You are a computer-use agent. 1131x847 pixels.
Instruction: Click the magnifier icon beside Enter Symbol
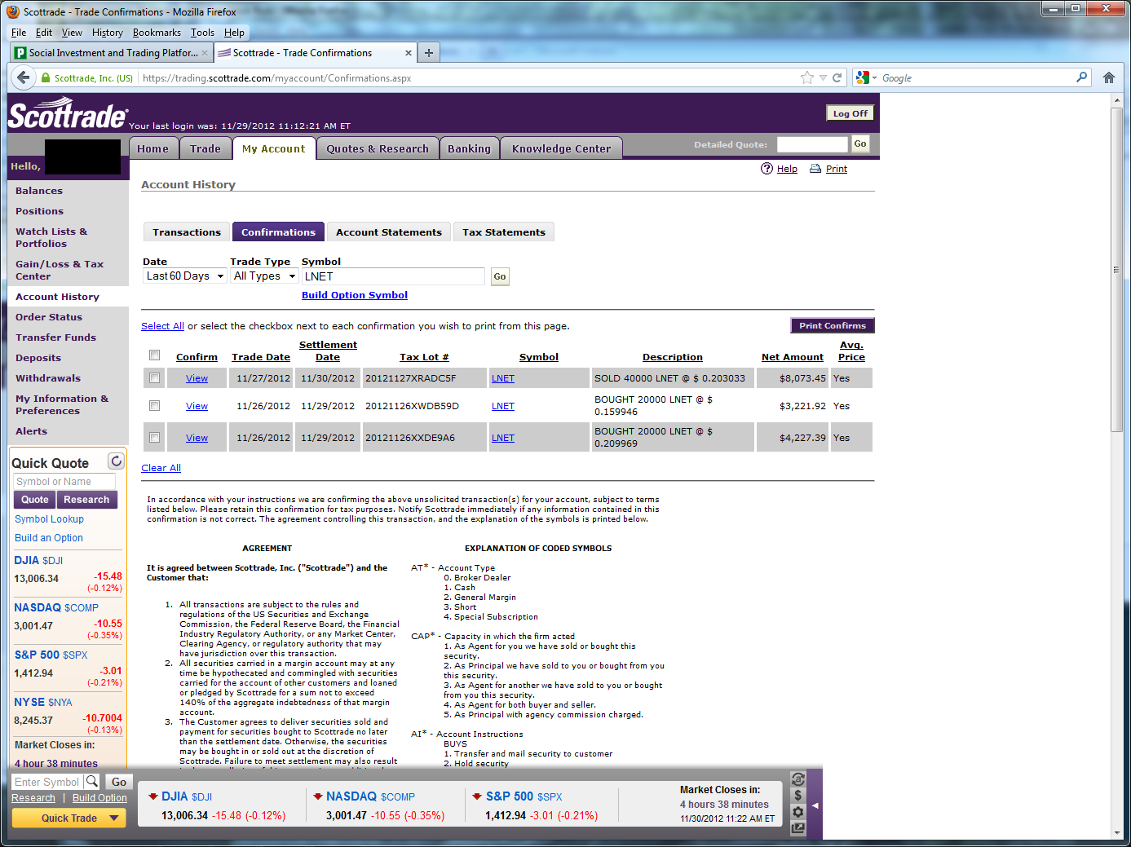92,782
